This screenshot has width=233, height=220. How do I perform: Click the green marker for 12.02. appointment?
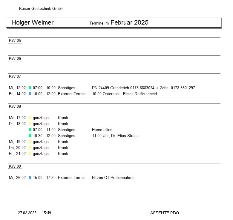click(30, 88)
